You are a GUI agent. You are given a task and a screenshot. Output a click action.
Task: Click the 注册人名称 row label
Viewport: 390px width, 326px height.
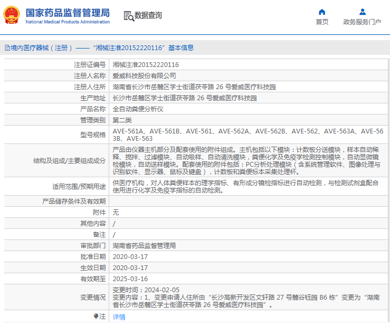coord(90,76)
